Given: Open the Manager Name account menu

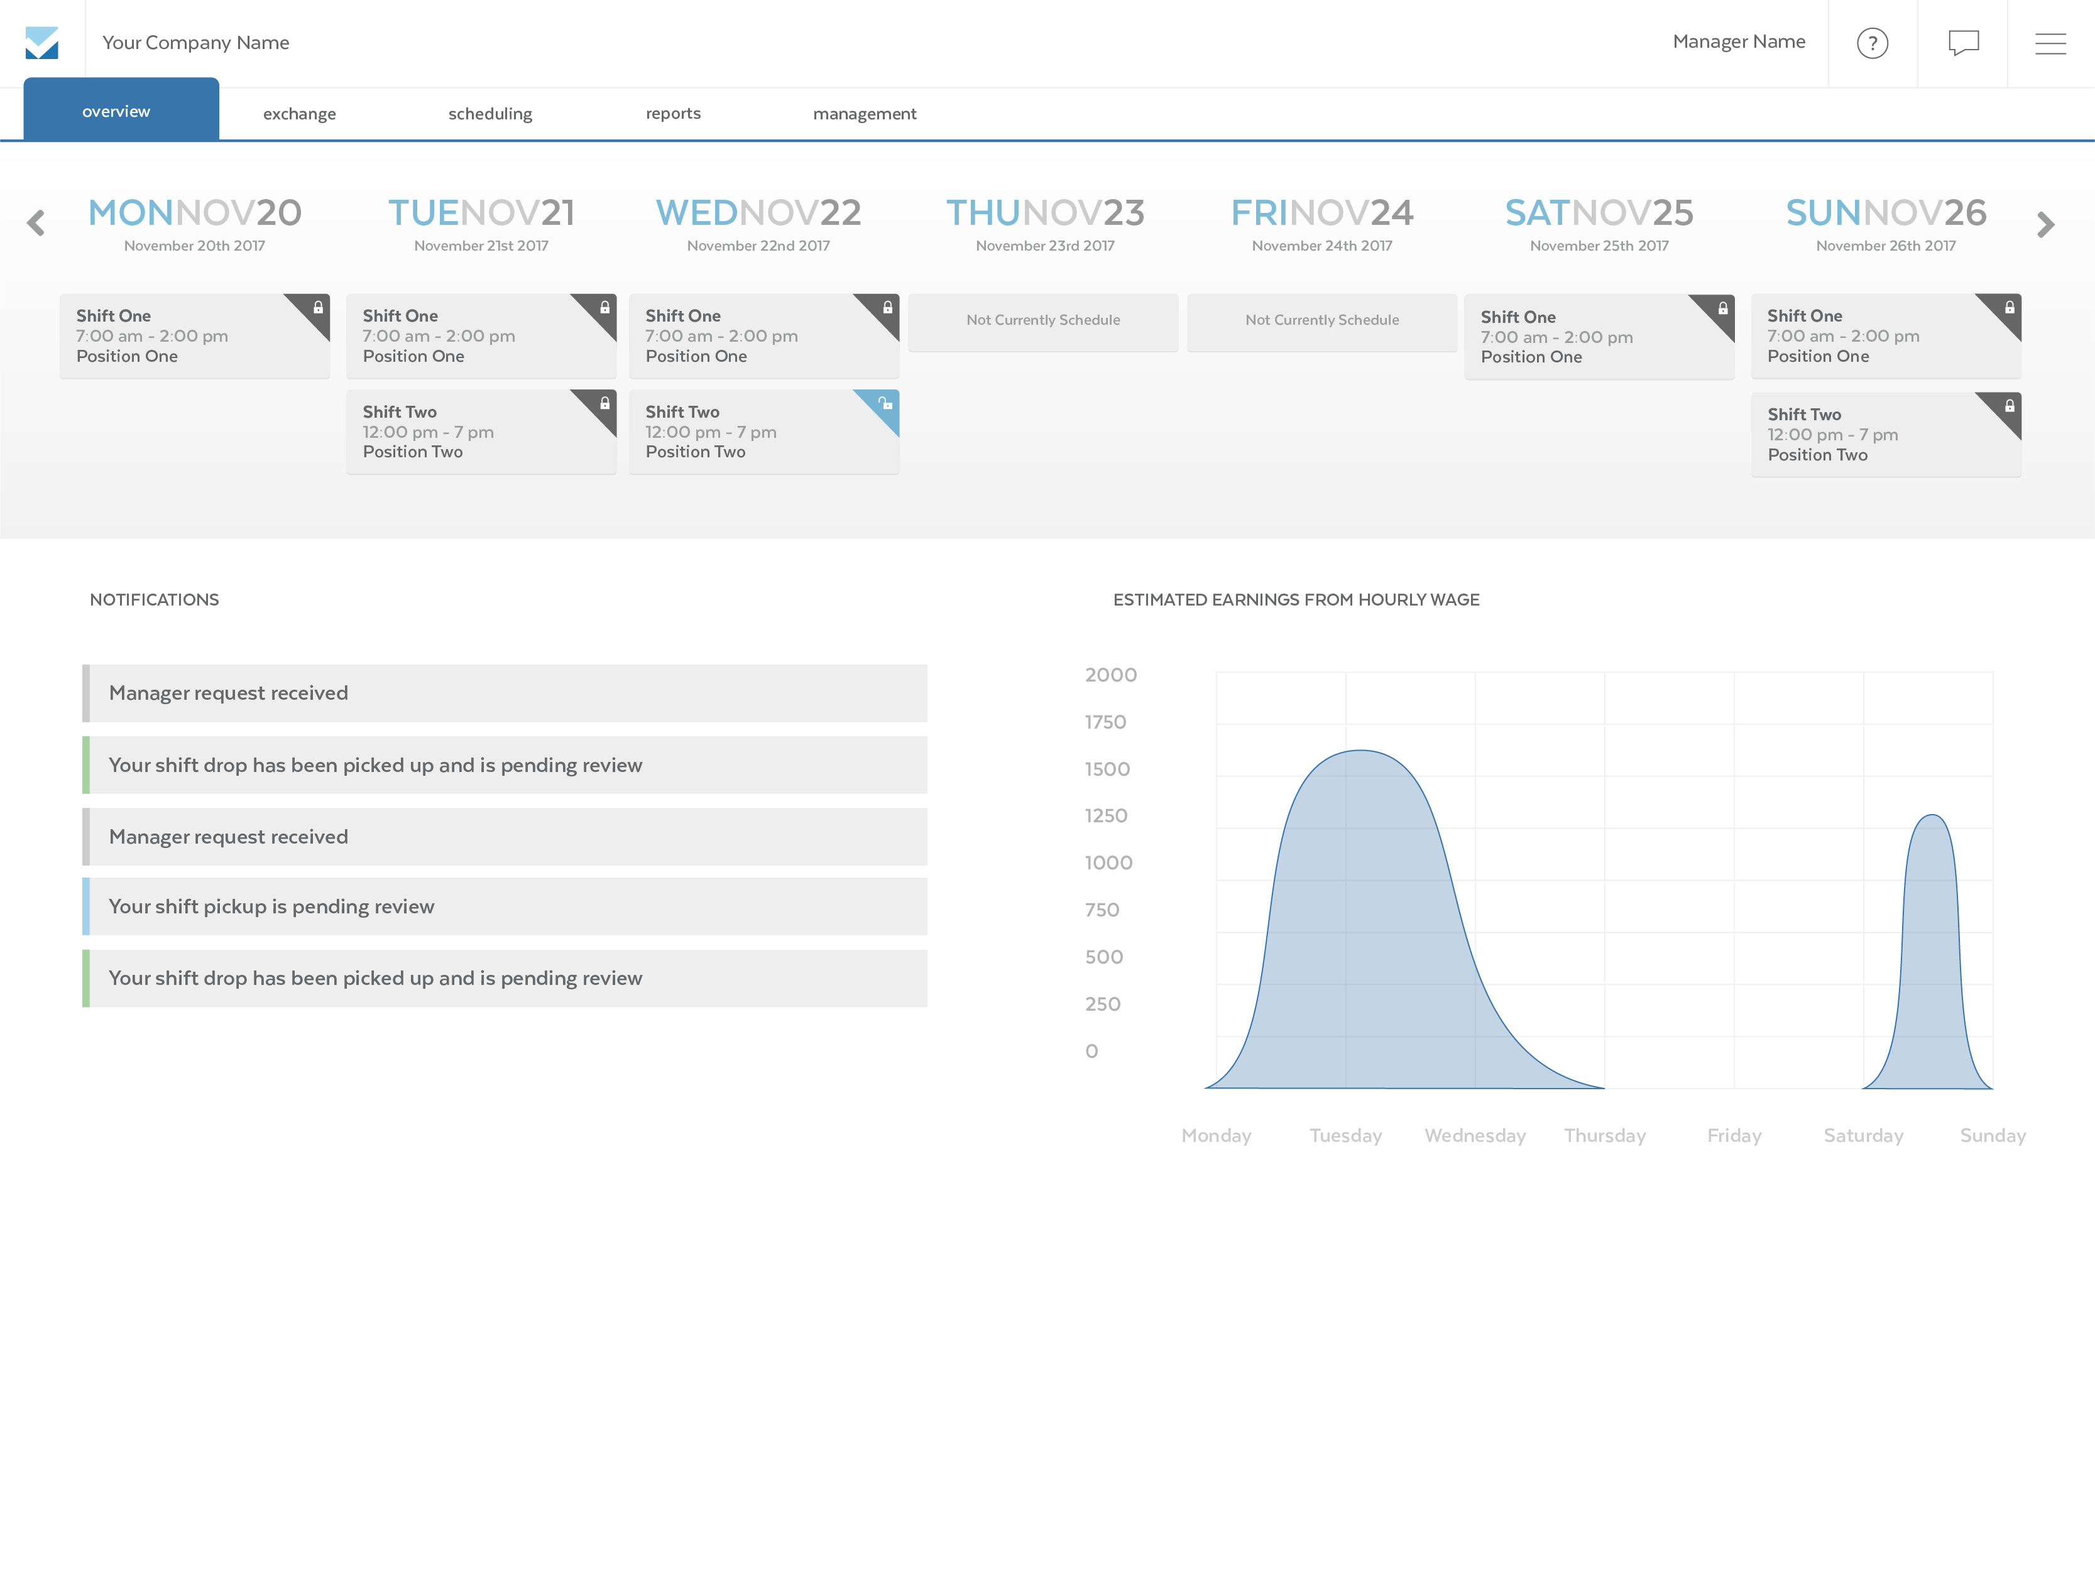Looking at the screenshot, I should [x=1738, y=41].
